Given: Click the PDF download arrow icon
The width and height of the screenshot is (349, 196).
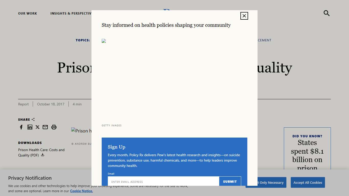Looking at the screenshot, I should click(x=43, y=155).
